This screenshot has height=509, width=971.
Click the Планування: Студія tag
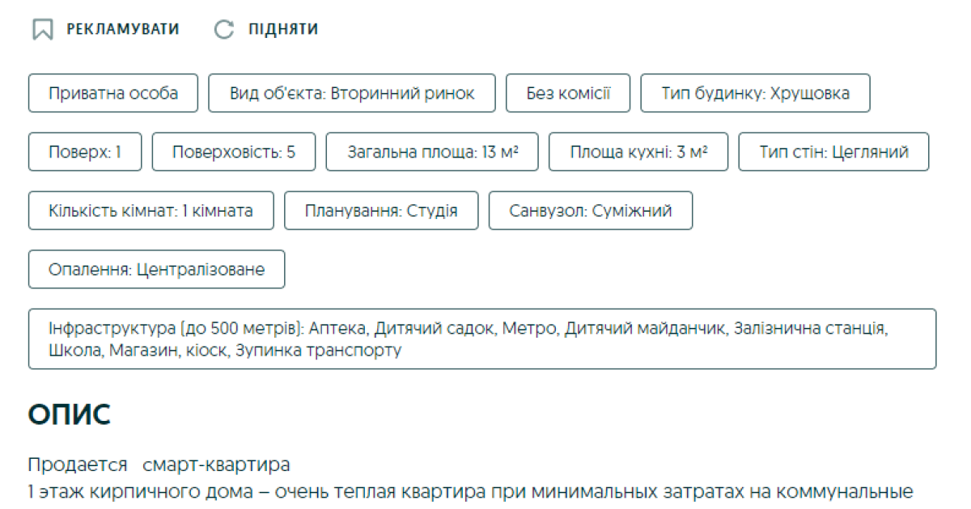pos(381,211)
